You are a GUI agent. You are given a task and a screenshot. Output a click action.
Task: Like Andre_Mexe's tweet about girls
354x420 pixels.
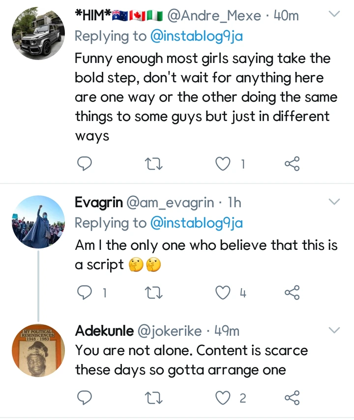click(x=224, y=165)
